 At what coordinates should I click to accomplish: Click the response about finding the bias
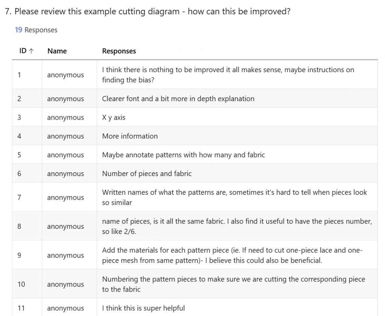pos(228,74)
